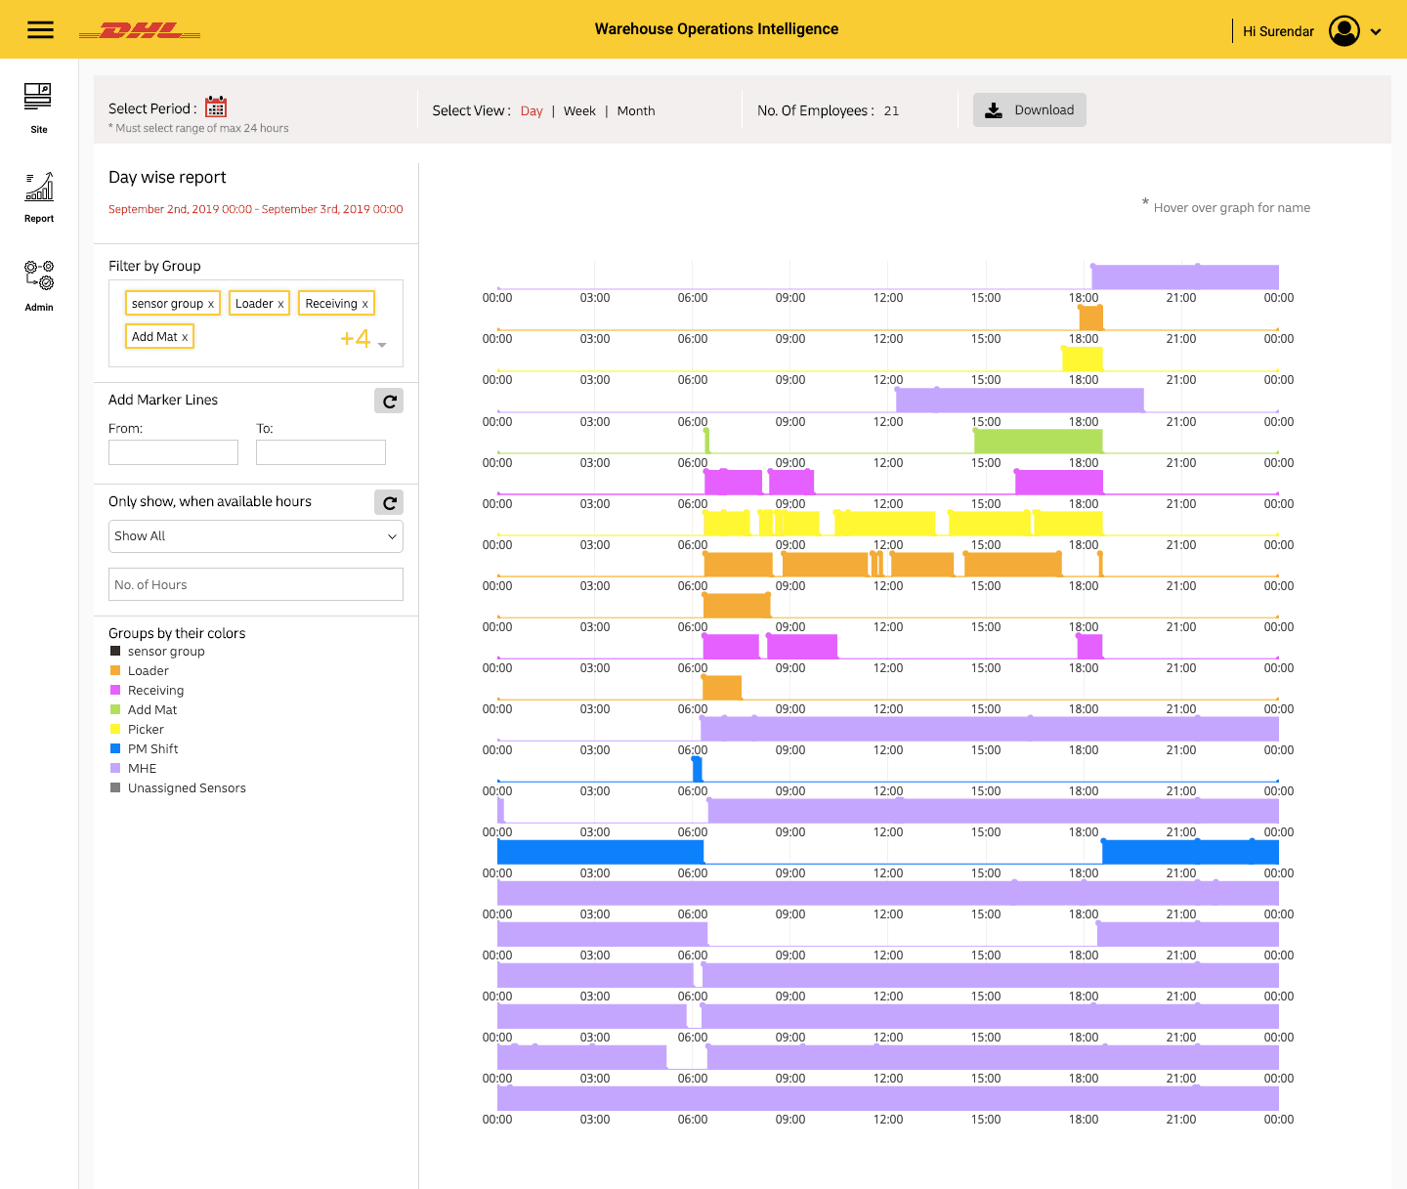
Task: Switch to Day view
Action: pyautogui.click(x=532, y=111)
